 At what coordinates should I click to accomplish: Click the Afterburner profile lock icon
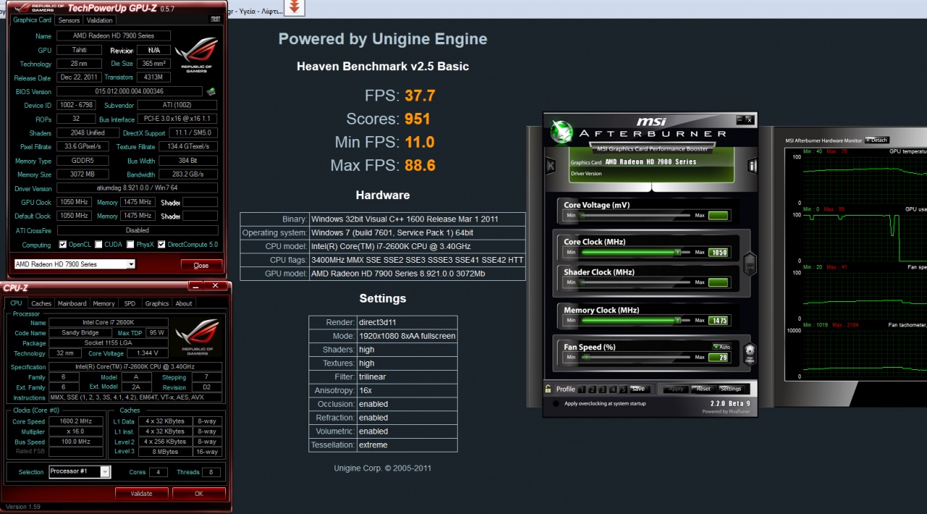[548, 389]
